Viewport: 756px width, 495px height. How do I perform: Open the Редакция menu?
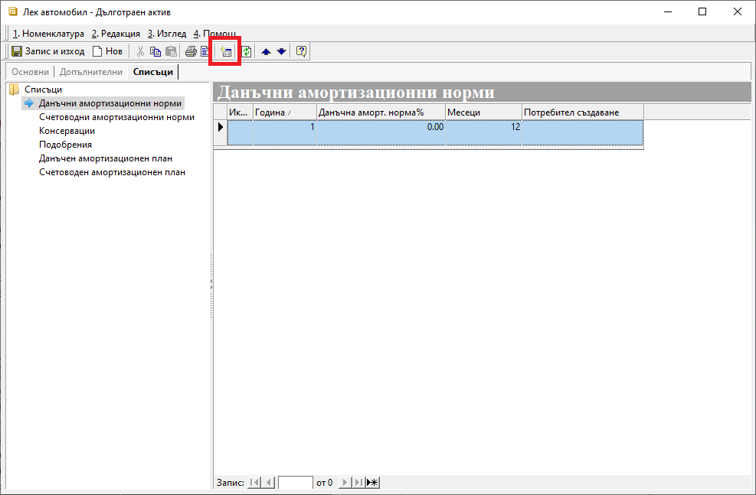pyautogui.click(x=116, y=34)
